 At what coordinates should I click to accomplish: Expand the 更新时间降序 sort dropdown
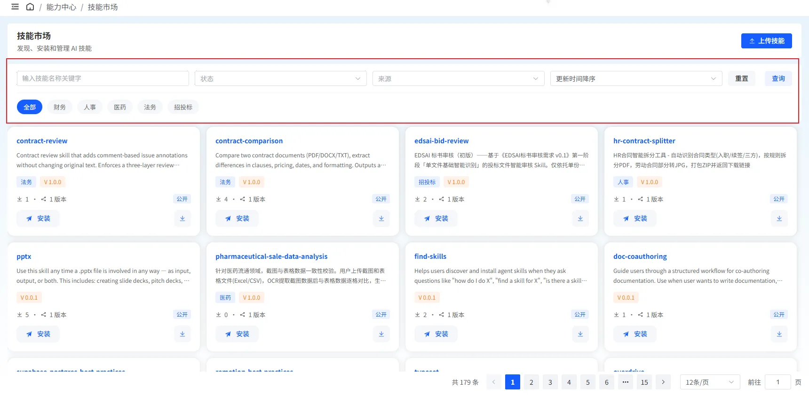636,78
